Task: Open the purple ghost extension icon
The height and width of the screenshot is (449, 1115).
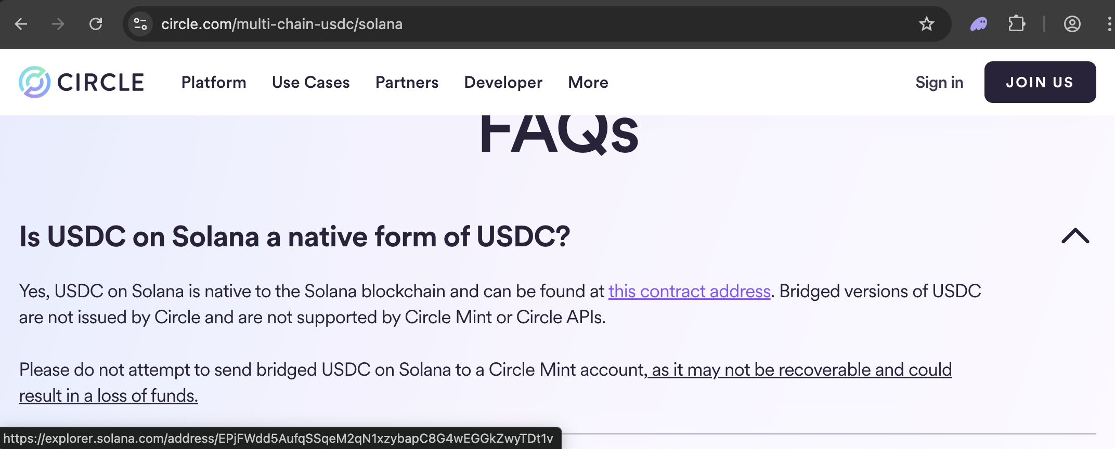Action: click(978, 24)
